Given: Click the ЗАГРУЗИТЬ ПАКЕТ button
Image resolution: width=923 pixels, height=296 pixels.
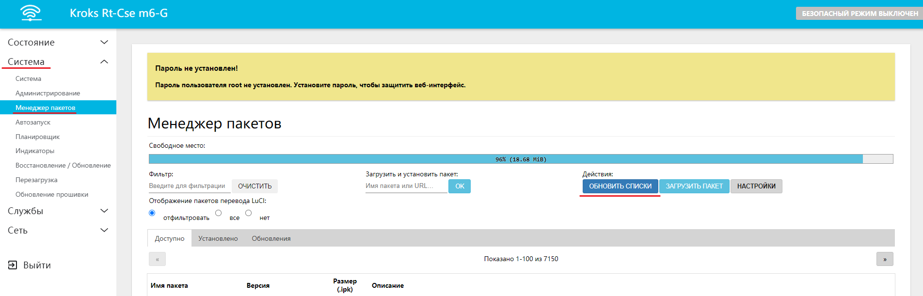Looking at the screenshot, I should (x=694, y=186).
